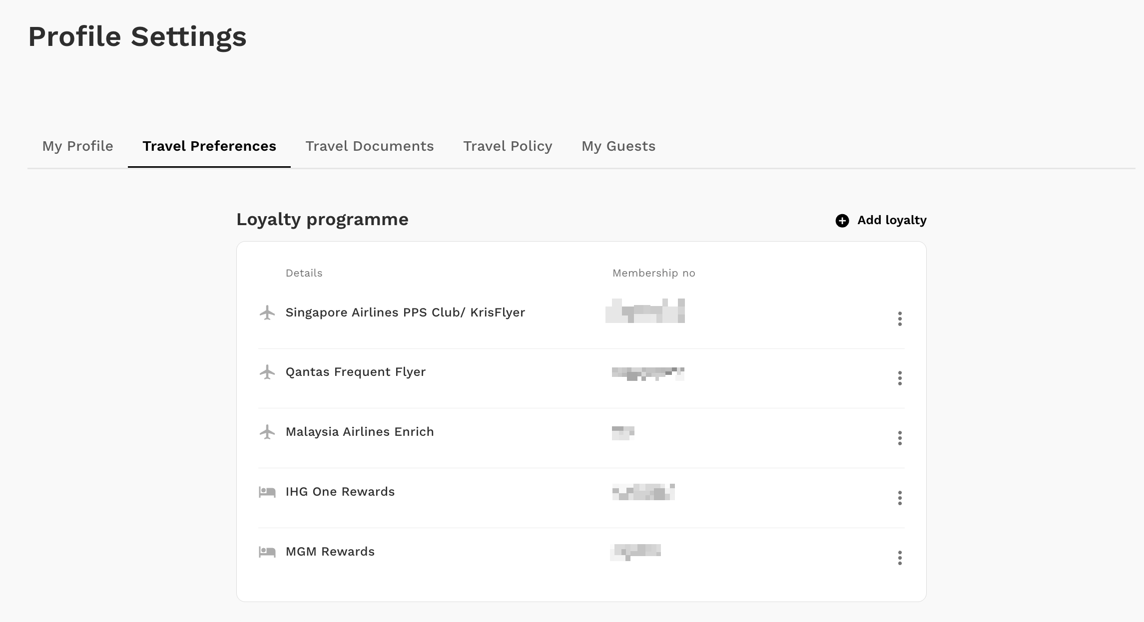This screenshot has width=1144, height=622.
Task: Click the blurred IHG One Rewards membership number
Action: coord(643,492)
